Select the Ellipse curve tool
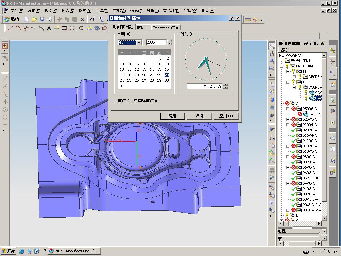This screenshot has height=256, width=341. click(x=82, y=28)
